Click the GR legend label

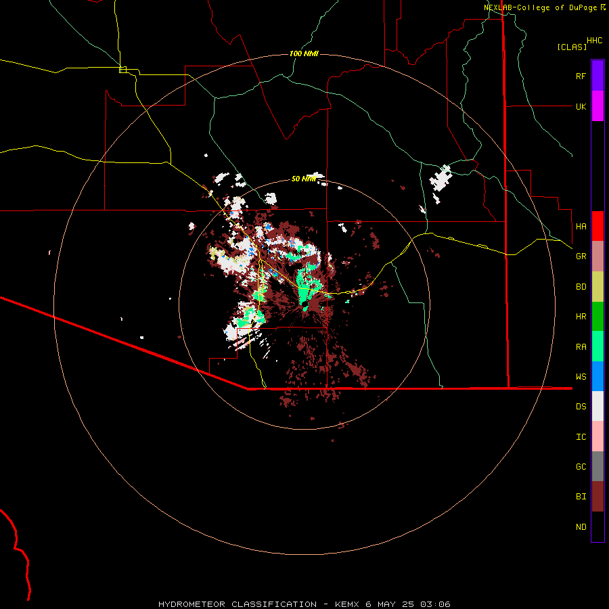581,256
